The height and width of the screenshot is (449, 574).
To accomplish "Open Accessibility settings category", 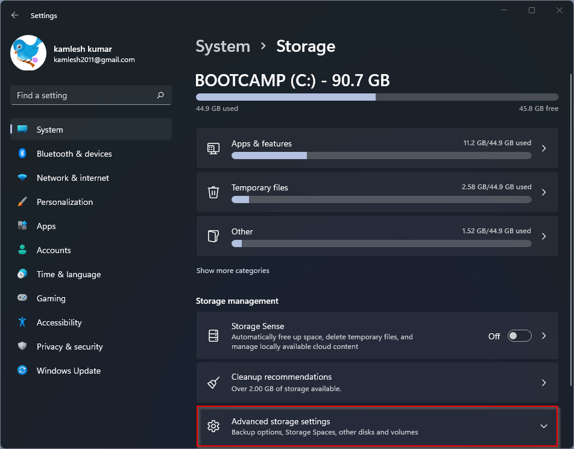I will click(58, 322).
